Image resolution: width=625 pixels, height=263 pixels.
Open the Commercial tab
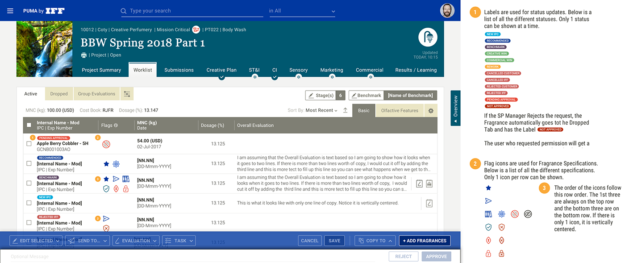pyautogui.click(x=370, y=70)
